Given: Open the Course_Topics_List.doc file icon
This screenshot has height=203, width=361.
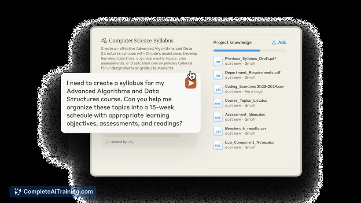Looking at the screenshot, I should click(218, 103).
